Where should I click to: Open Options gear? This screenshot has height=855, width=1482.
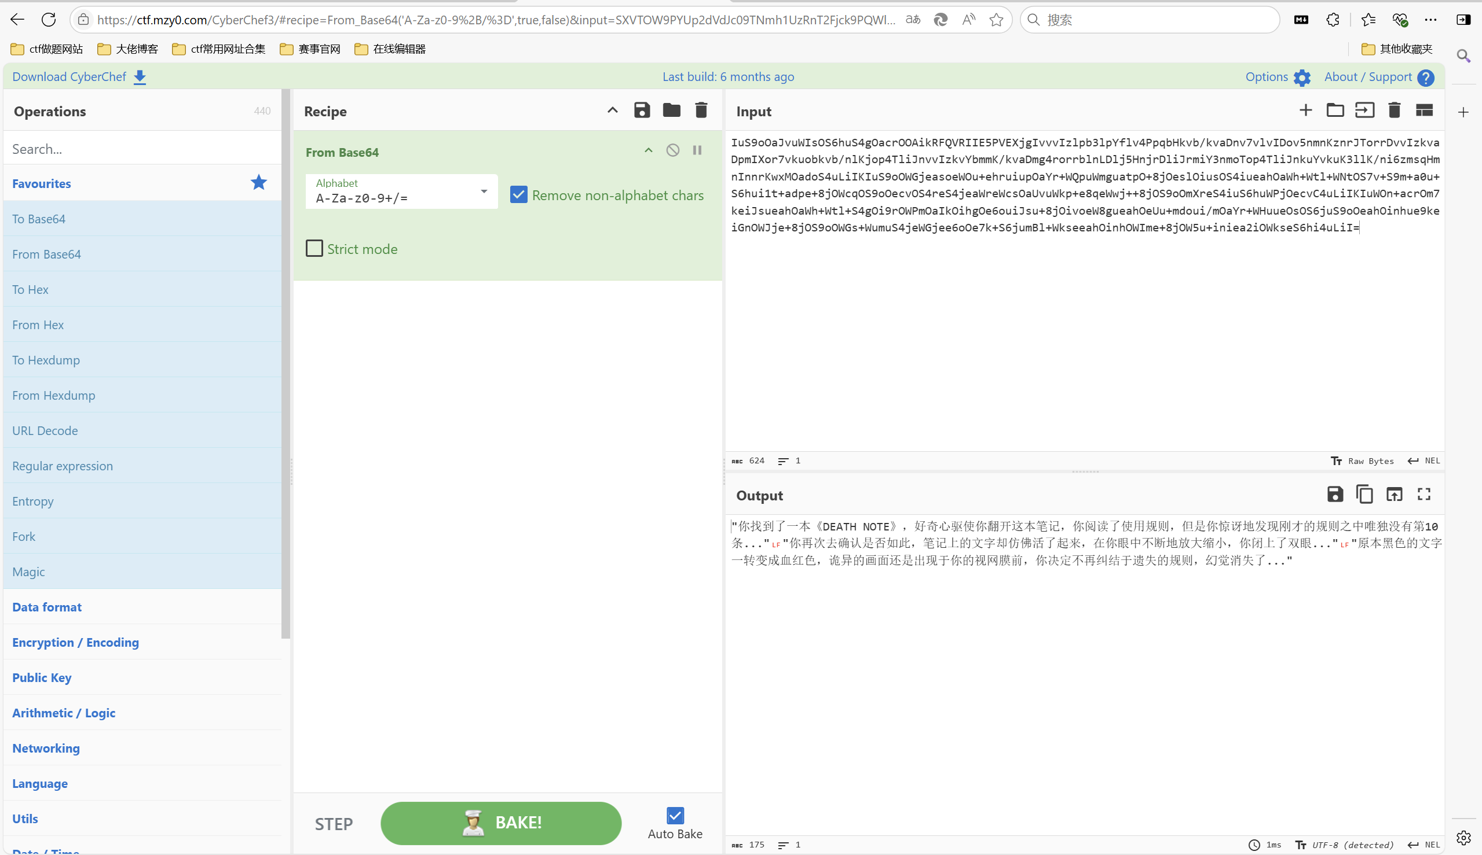pyautogui.click(x=1301, y=78)
